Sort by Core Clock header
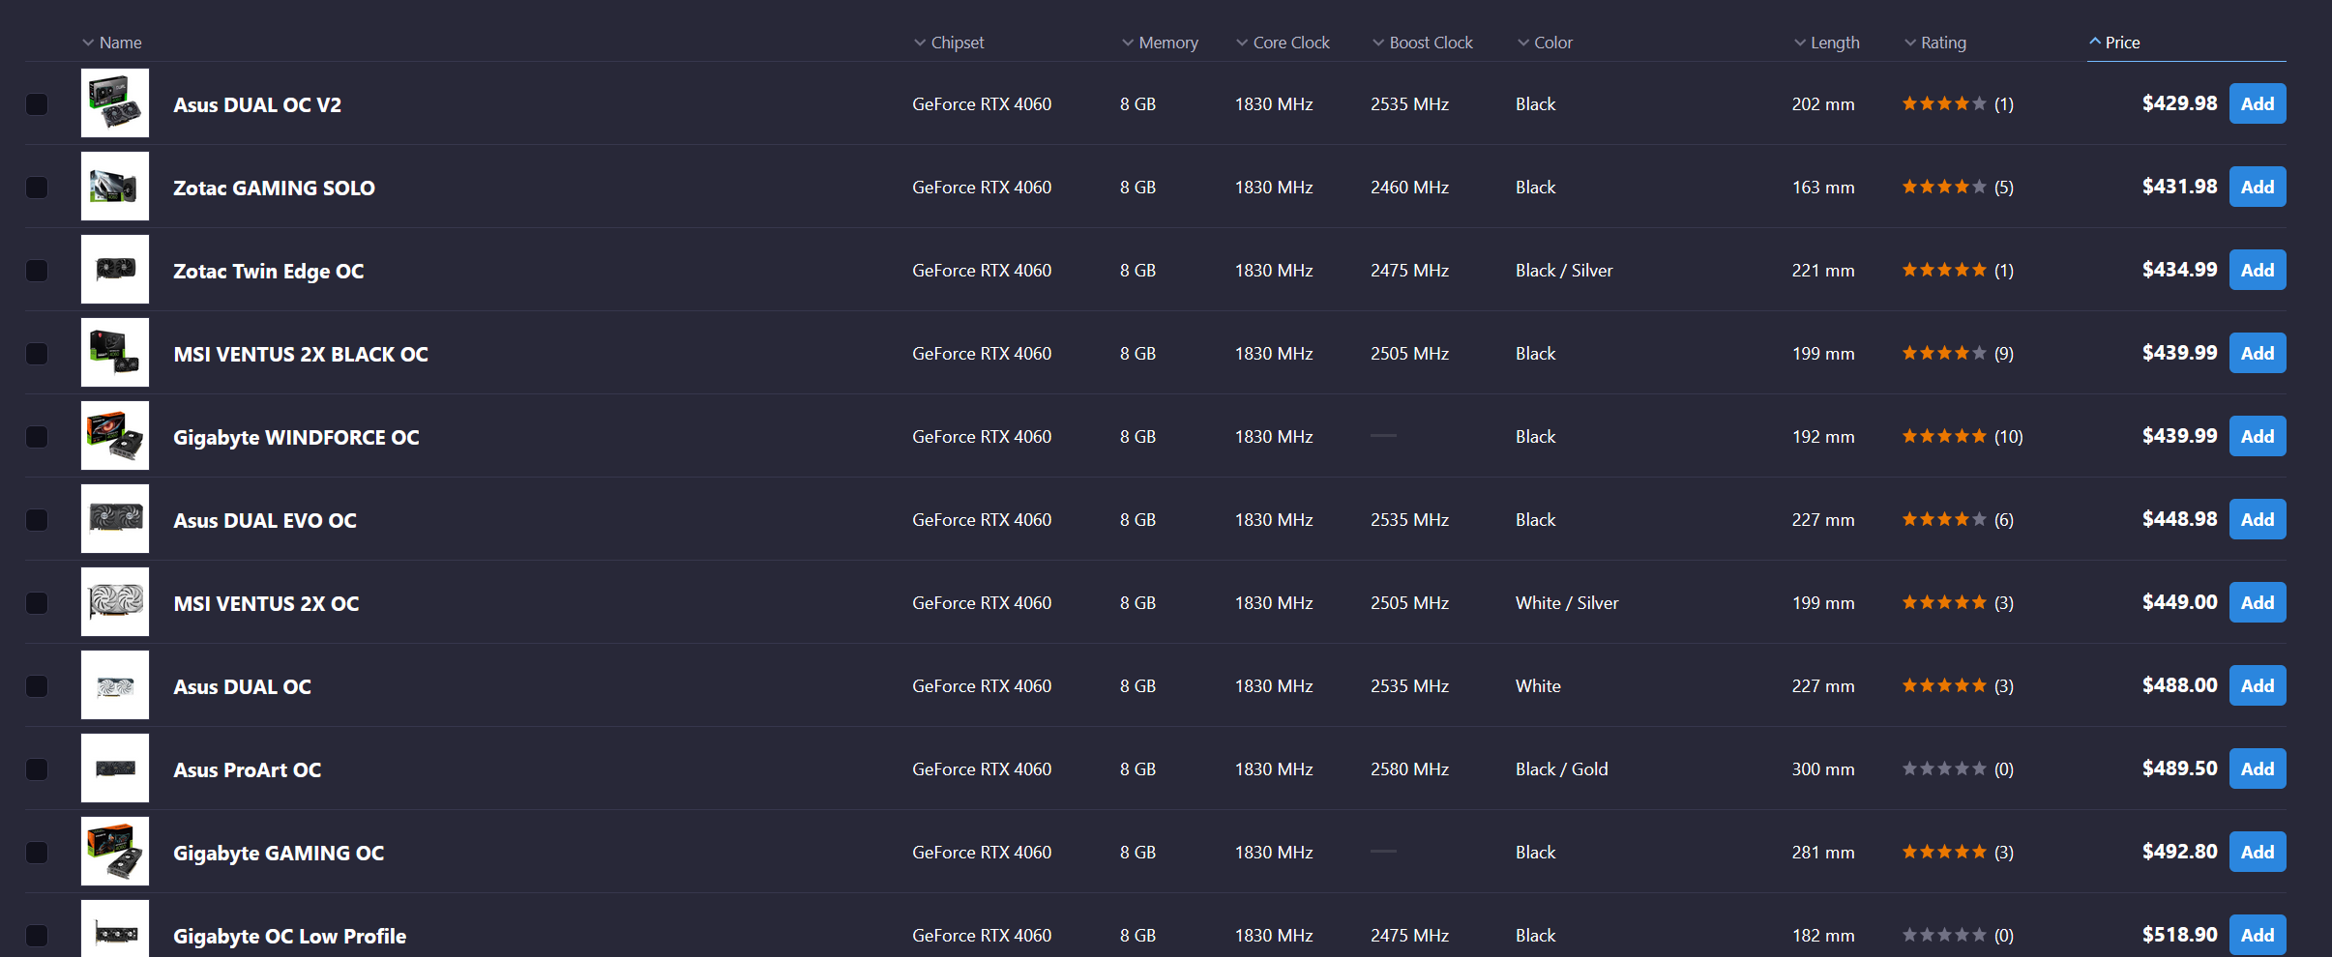 (1283, 43)
